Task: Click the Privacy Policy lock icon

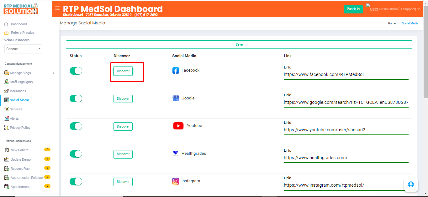Action: point(7,128)
